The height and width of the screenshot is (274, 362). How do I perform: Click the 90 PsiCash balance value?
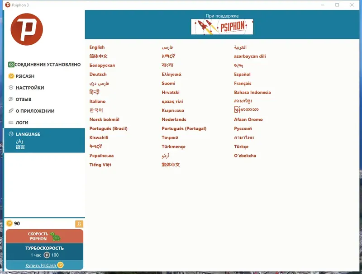pyautogui.click(x=17, y=223)
